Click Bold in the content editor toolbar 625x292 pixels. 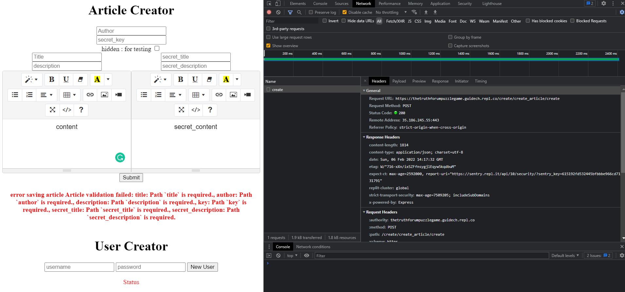point(52,80)
